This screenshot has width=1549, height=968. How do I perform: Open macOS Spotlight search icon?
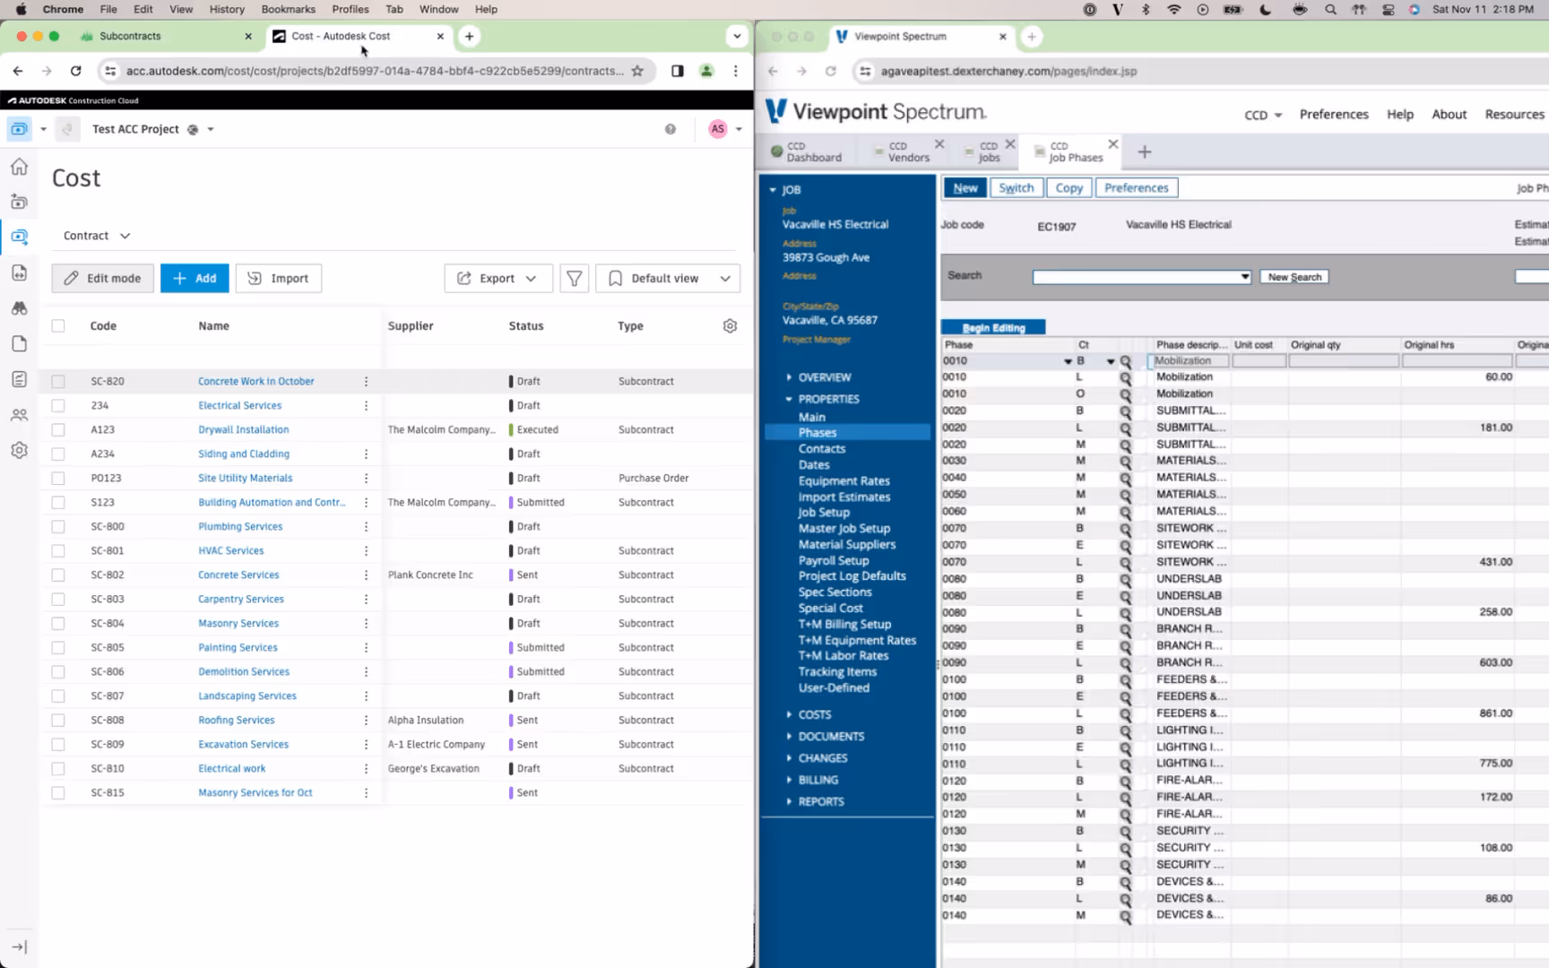point(1330,10)
